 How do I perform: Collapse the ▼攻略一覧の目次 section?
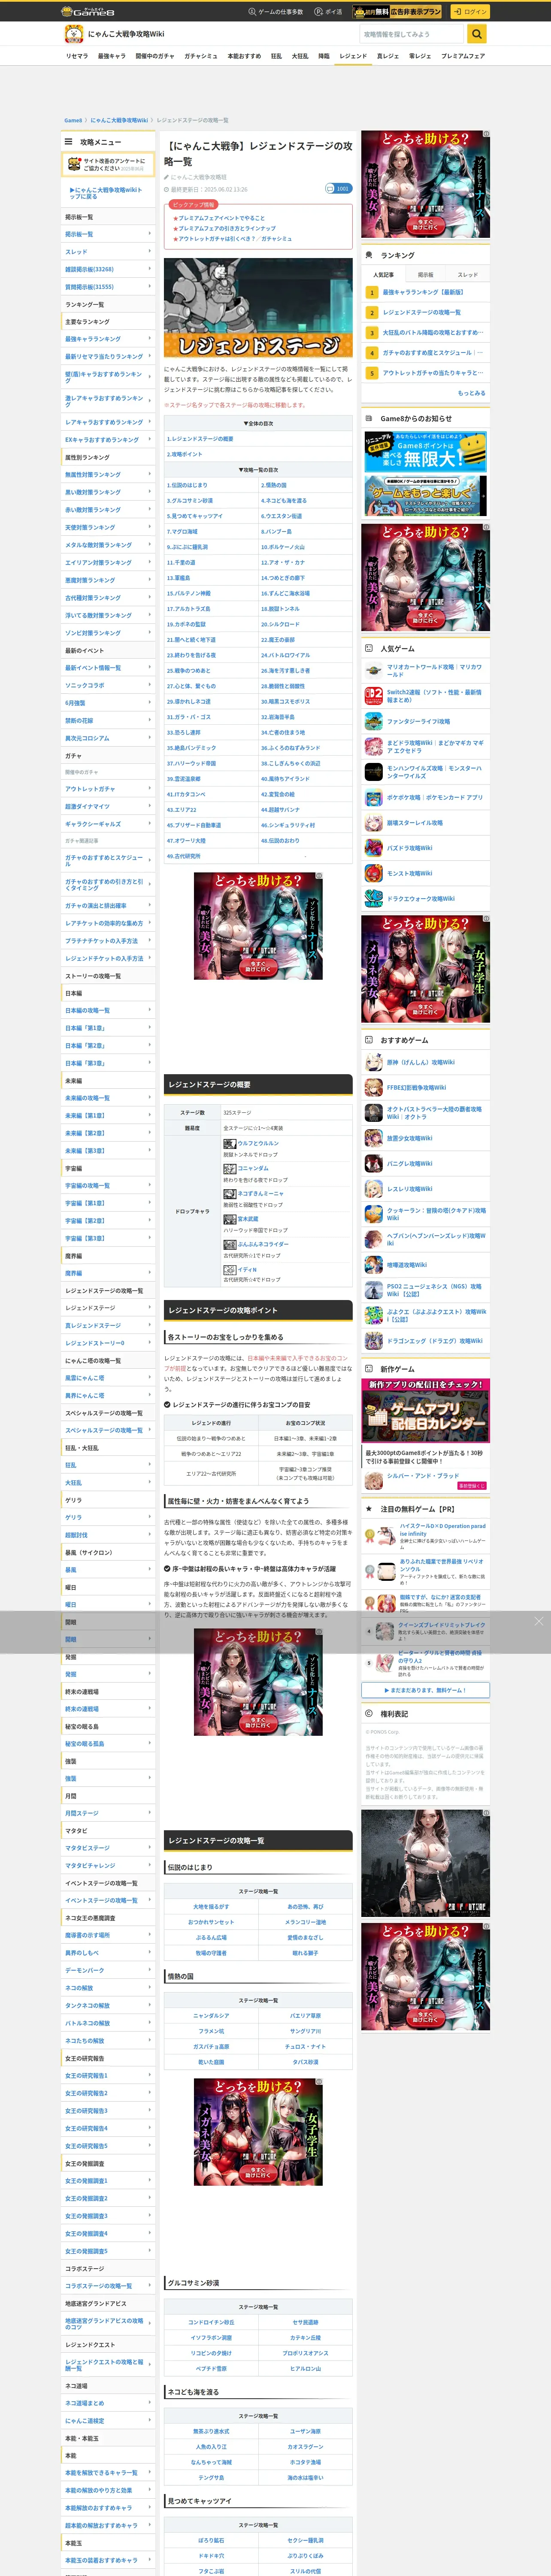tap(258, 470)
